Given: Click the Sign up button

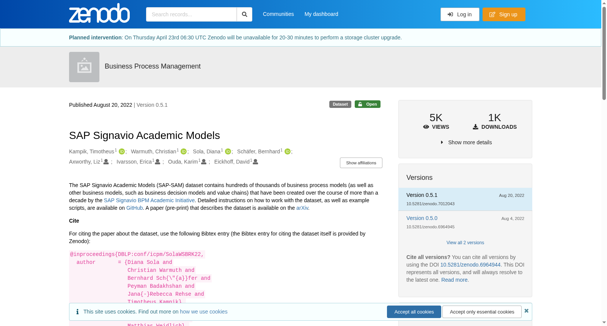Looking at the screenshot, I should (504, 14).
